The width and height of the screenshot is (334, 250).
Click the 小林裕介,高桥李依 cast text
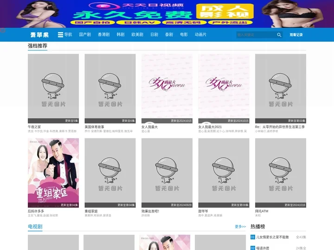click(266, 131)
